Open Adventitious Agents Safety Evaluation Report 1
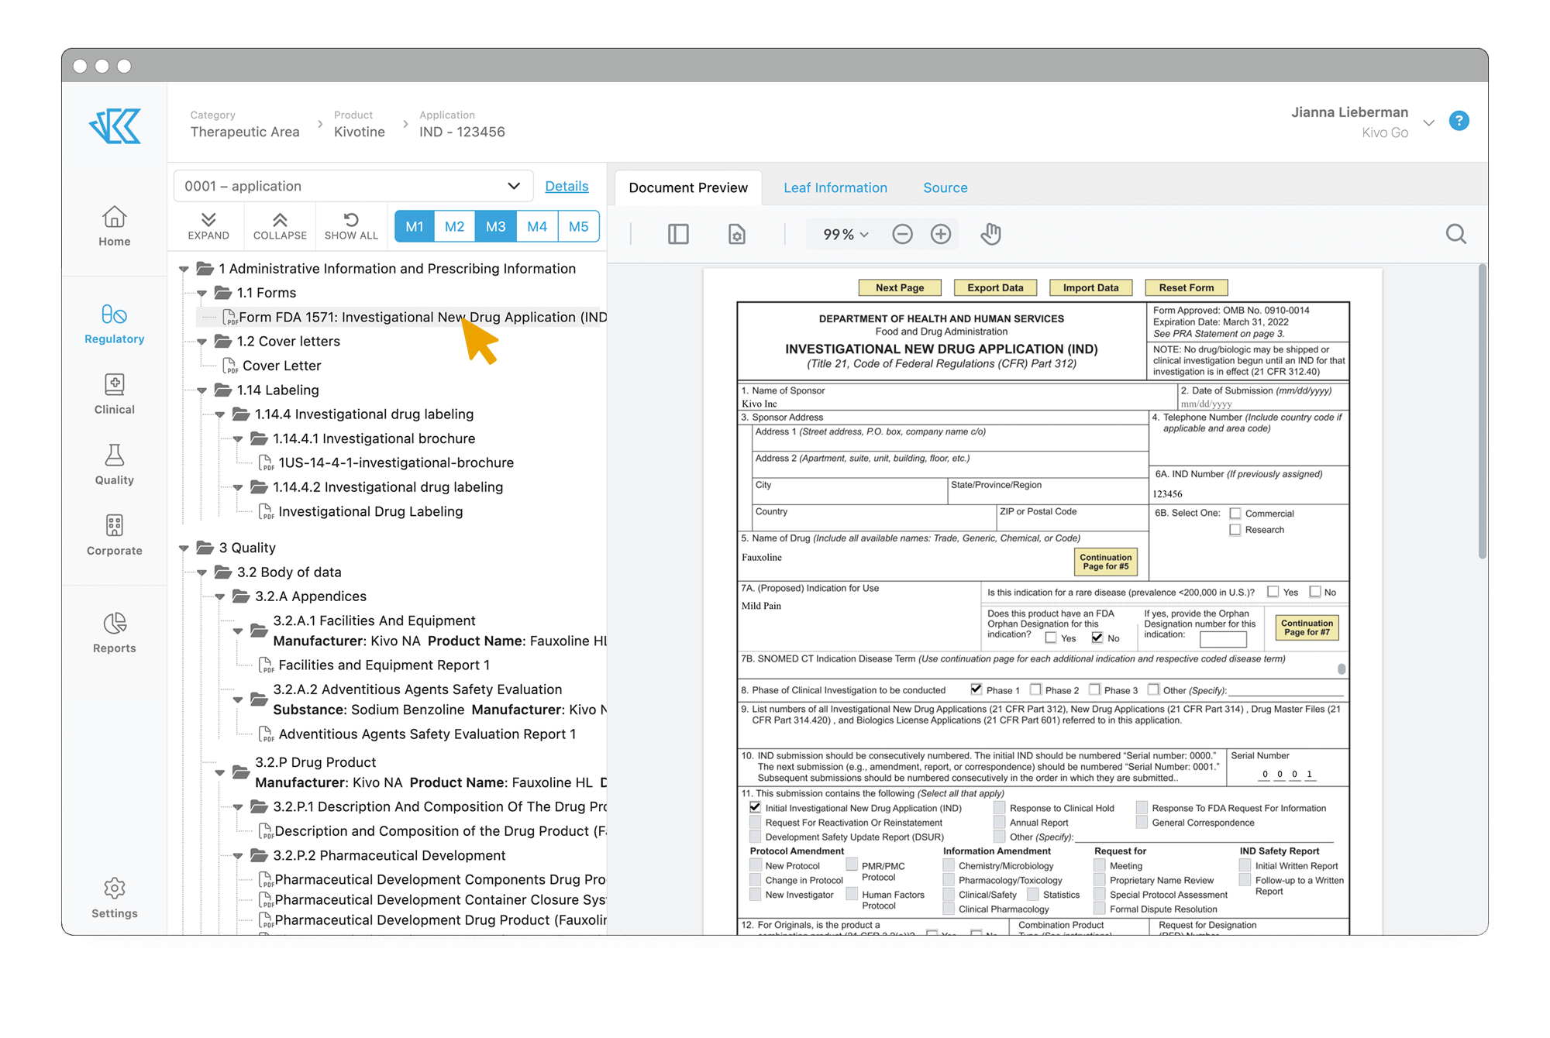The height and width of the screenshot is (1038, 1550). [x=418, y=734]
